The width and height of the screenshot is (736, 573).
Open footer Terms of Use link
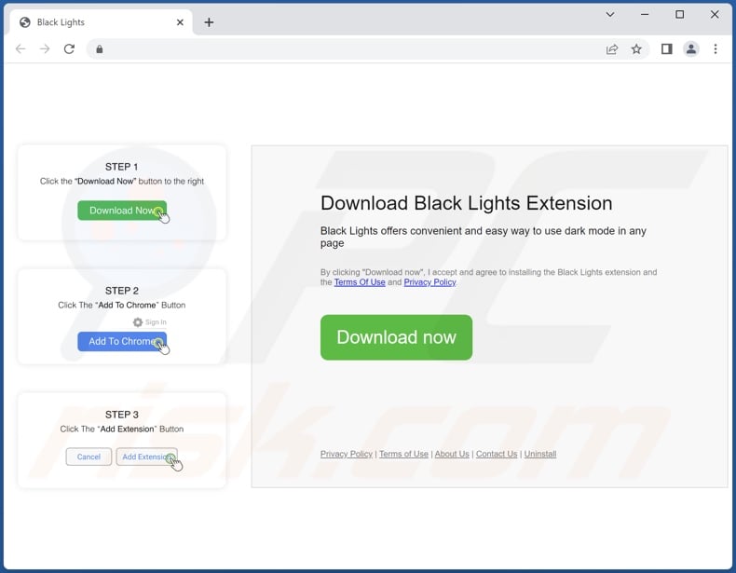point(403,454)
